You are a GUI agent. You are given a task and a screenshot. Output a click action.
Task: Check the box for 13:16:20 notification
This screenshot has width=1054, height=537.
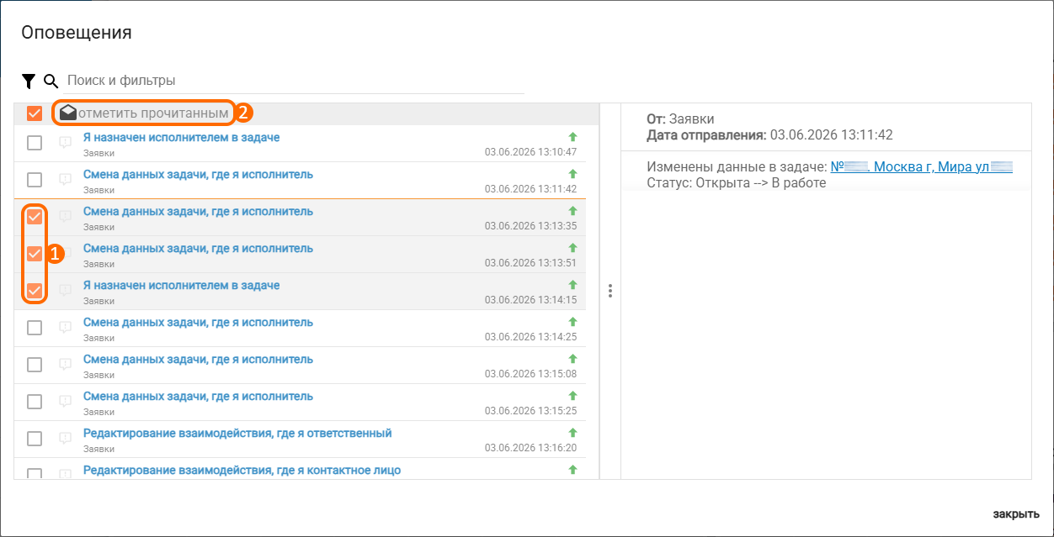(x=35, y=439)
